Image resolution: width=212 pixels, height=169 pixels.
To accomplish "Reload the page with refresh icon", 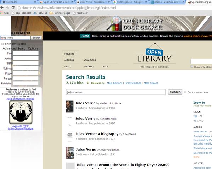I will 13,8.
